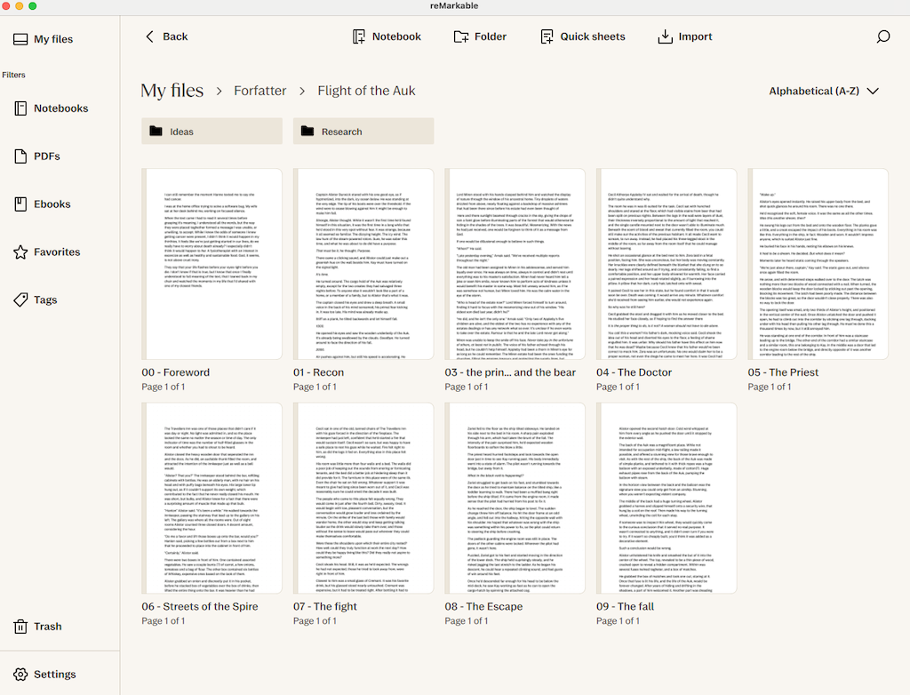Open the Ideas folder
Viewport: 910px width, 695px height.
[x=212, y=132]
